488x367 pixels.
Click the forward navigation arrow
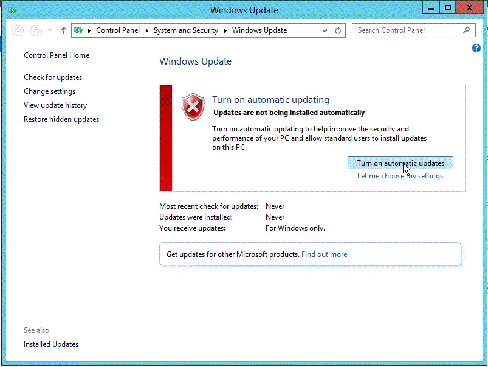[35, 30]
